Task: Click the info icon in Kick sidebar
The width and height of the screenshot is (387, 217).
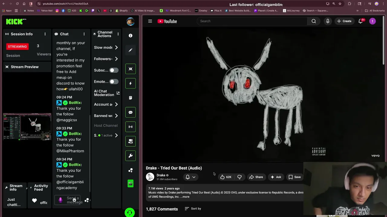Action: point(131,36)
